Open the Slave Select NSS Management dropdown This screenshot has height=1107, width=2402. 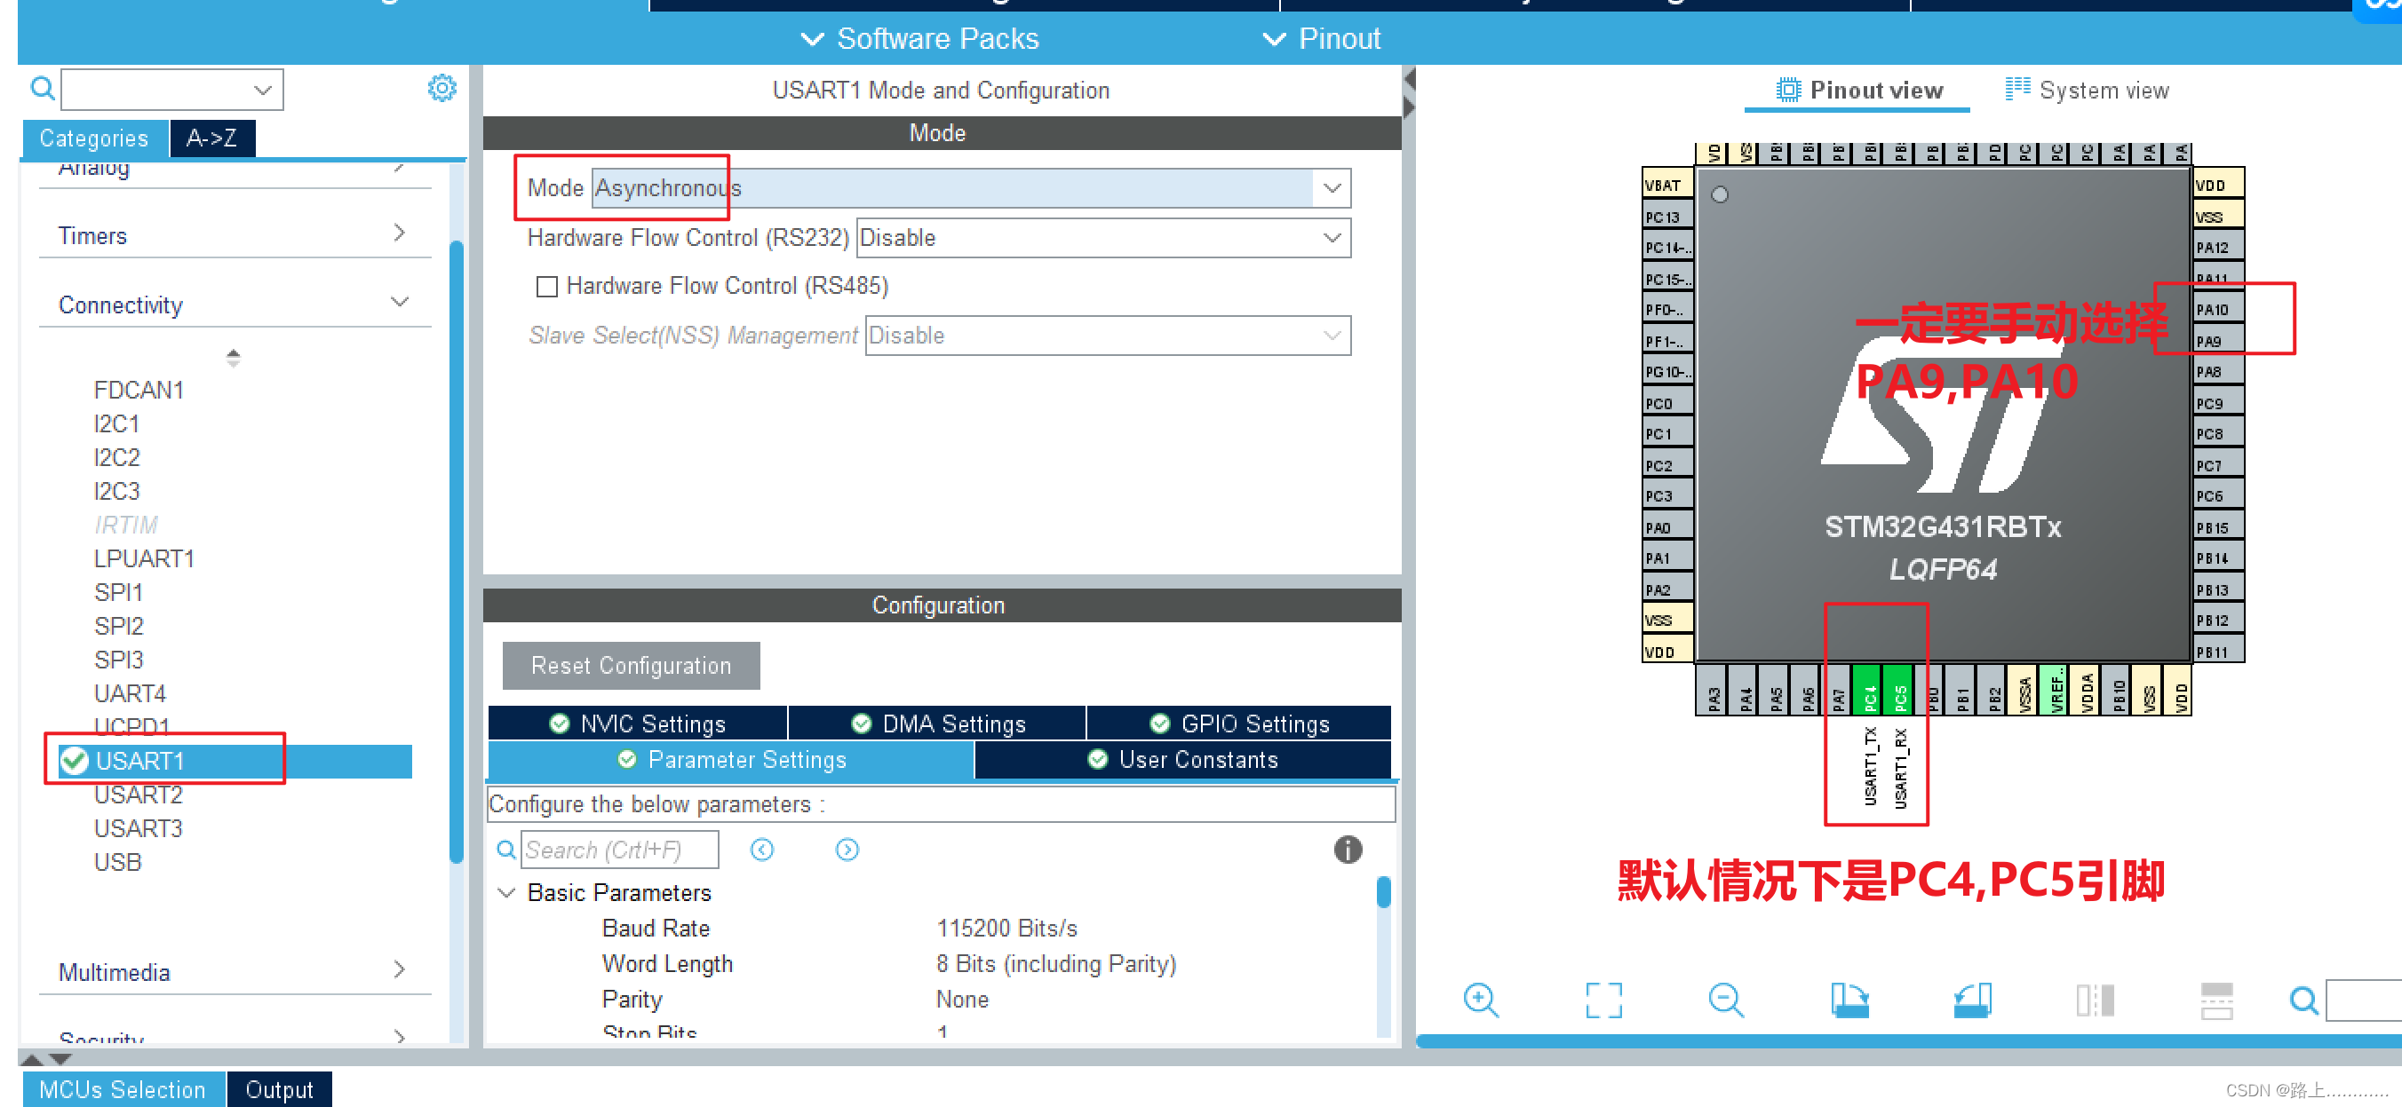[x=1108, y=336]
